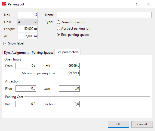
Task: Click the Open hours From field
Action: point(26,66)
